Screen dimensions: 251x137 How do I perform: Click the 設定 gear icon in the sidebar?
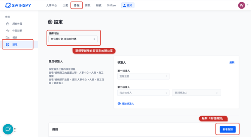(7, 45)
